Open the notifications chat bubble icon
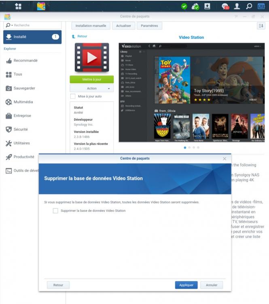The width and height of the screenshot is (269, 304). [225, 6]
